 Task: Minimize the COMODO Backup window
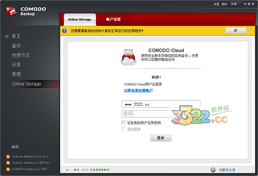click(246, 4)
